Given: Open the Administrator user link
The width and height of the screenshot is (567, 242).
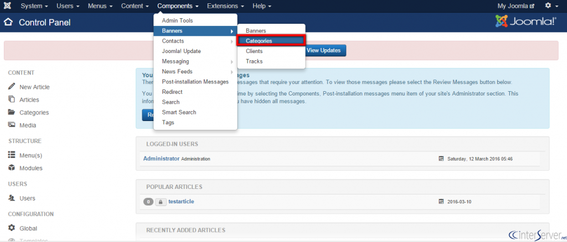Looking at the screenshot, I should tap(161, 159).
